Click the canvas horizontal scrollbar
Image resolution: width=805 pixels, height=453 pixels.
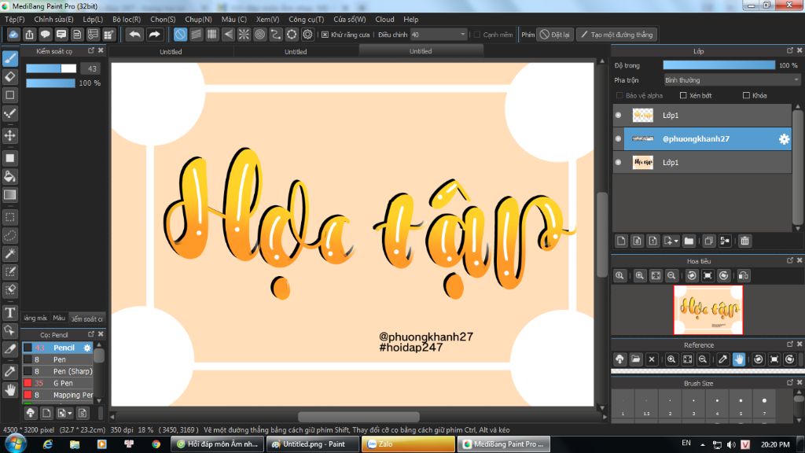coord(358,416)
